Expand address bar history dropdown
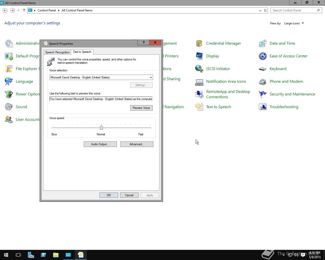This screenshot has width=325, height=260. (260, 10)
